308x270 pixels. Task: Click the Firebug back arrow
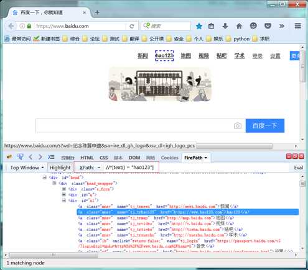tap(30, 157)
